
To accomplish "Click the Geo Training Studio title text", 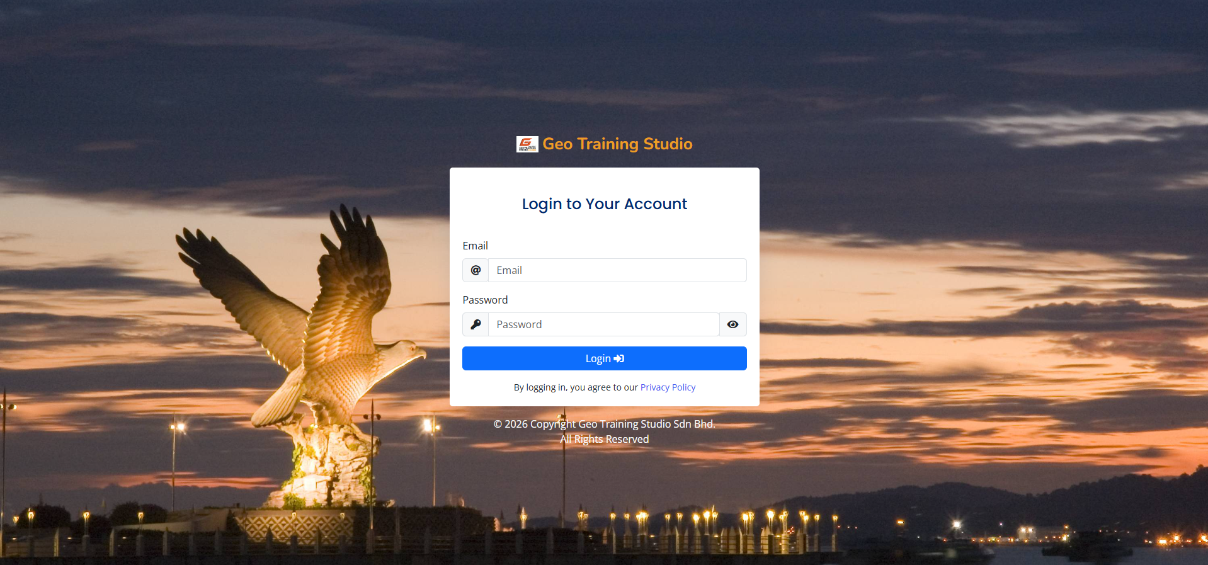I will 617,144.
